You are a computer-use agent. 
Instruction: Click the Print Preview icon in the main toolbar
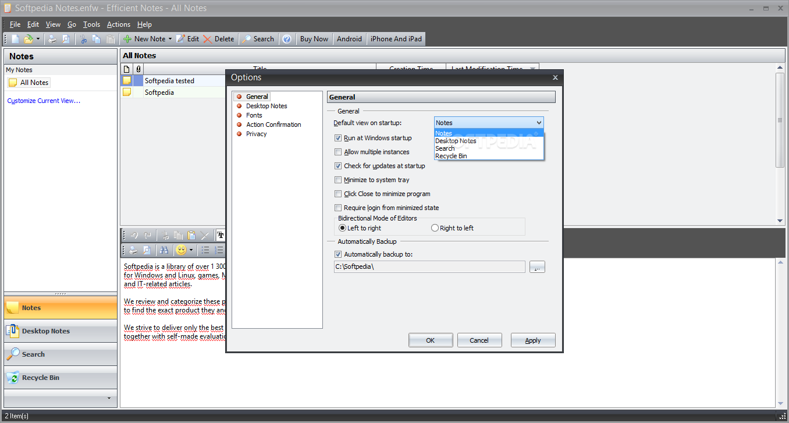pyautogui.click(x=66, y=39)
